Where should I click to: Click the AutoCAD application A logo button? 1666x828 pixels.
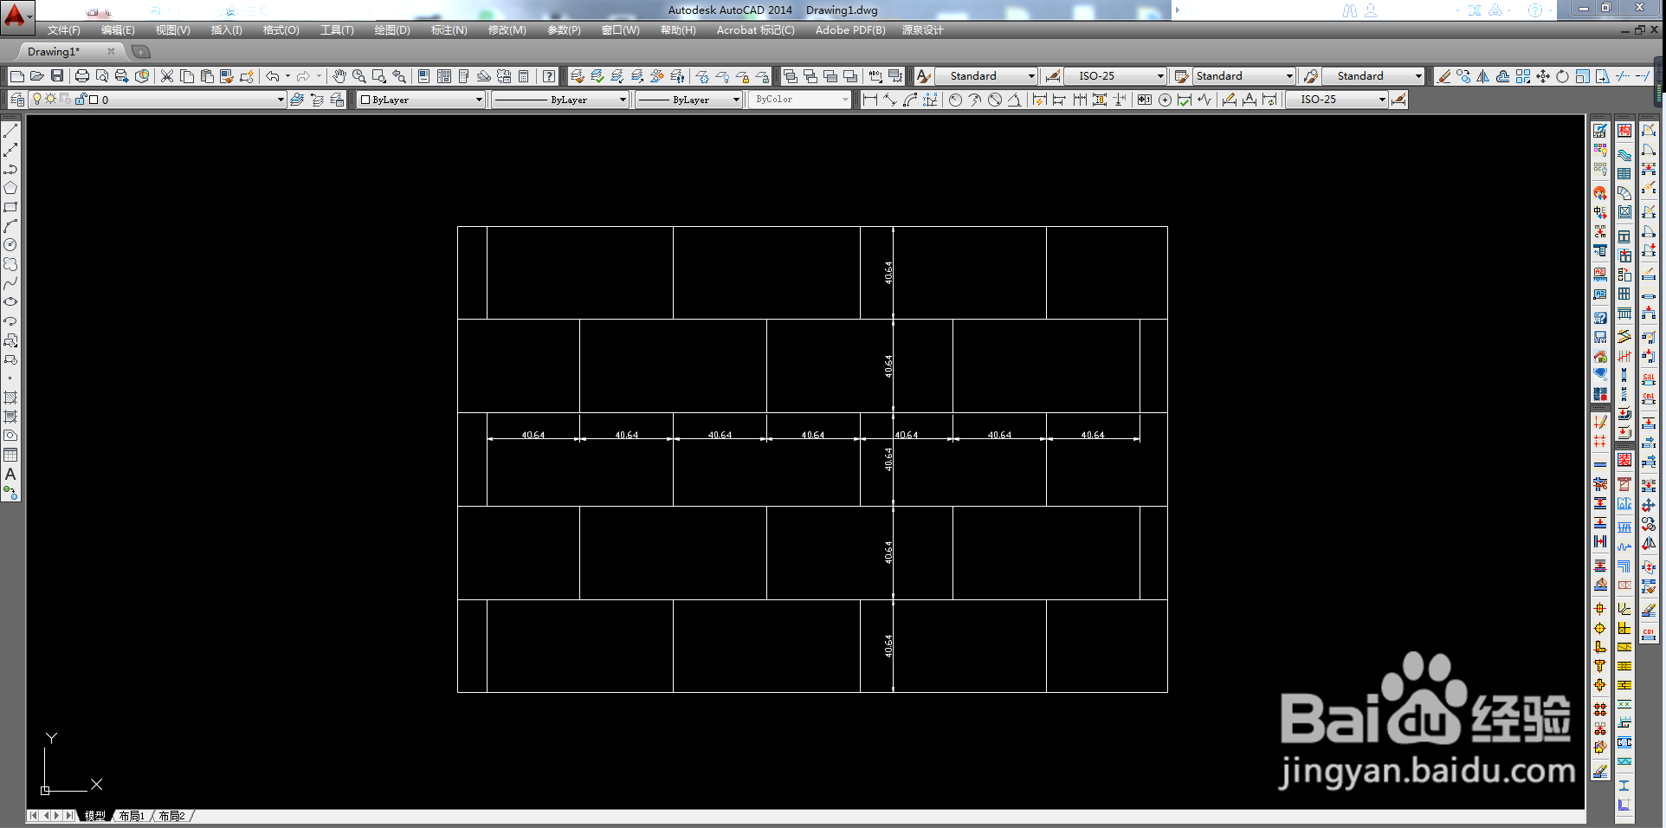click(16, 15)
